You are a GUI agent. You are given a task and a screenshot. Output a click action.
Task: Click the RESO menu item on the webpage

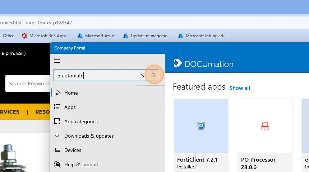(x=42, y=112)
